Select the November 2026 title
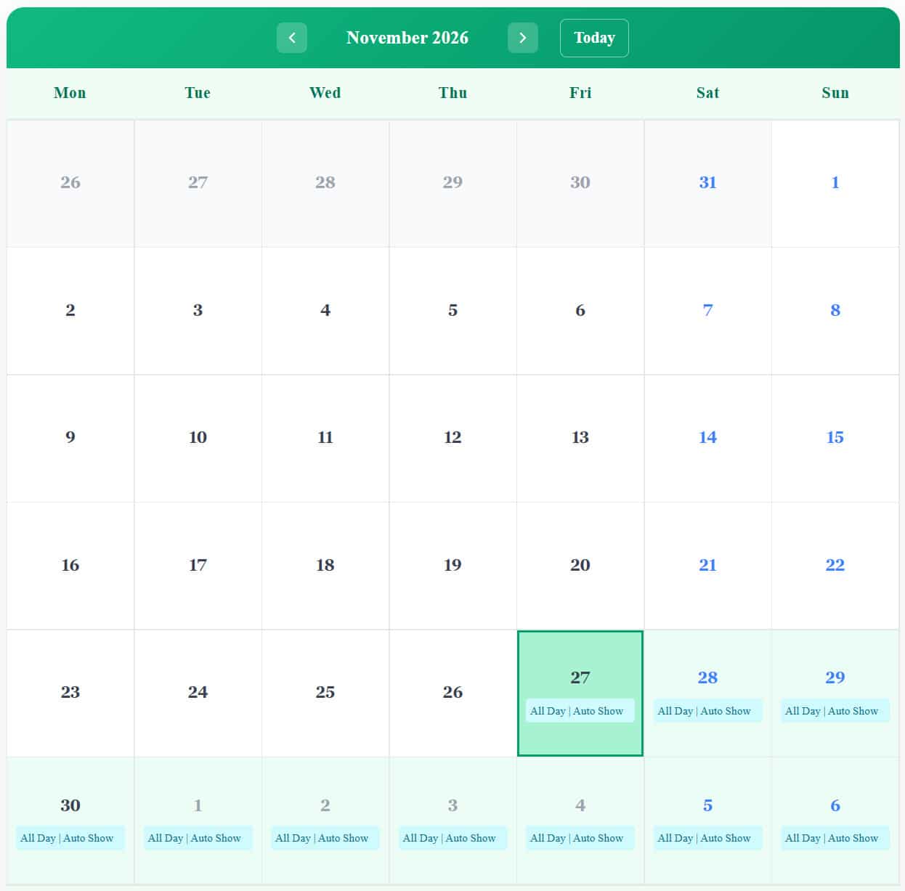 pyautogui.click(x=408, y=38)
